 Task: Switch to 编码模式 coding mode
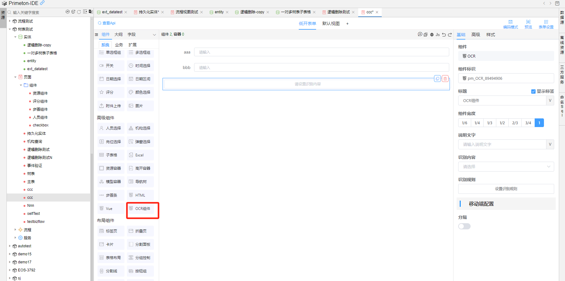[511, 24]
